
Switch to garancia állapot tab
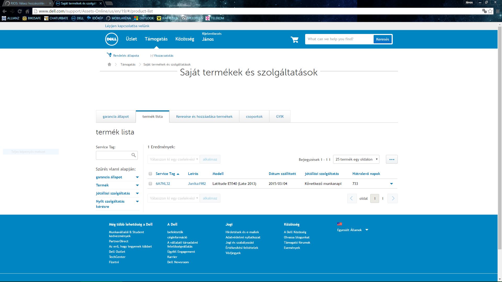(116, 116)
